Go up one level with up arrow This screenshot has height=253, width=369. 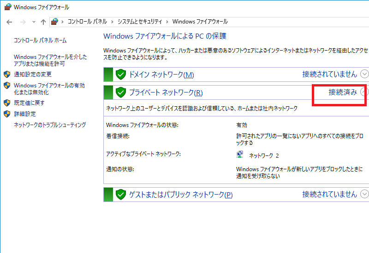[43, 22]
